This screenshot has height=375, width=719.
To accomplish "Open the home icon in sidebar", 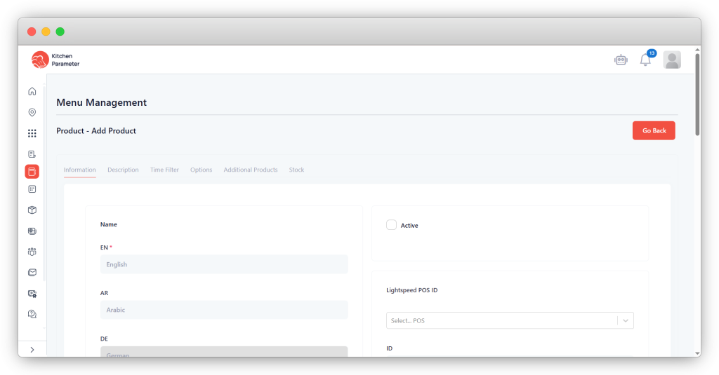I will tap(32, 91).
